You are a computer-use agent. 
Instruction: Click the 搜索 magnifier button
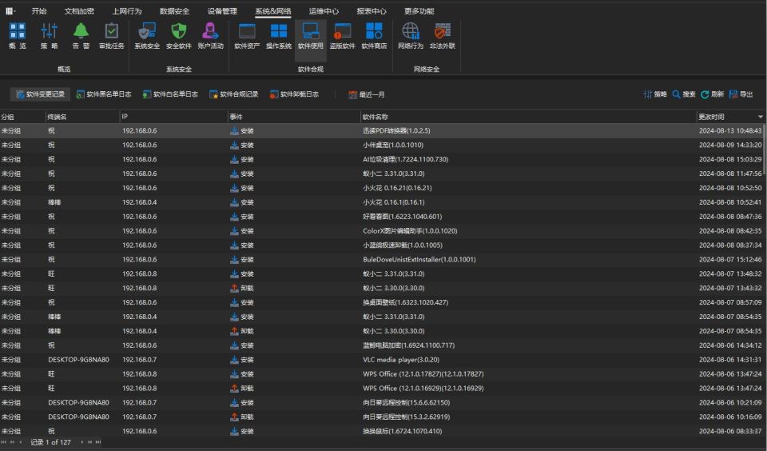click(x=684, y=94)
